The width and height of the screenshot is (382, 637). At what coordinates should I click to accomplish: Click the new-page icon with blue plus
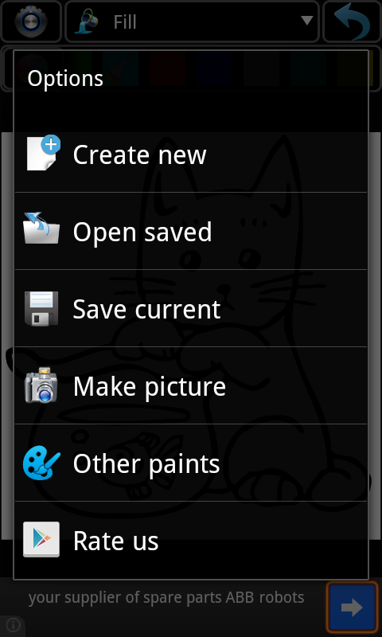click(44, 153)
